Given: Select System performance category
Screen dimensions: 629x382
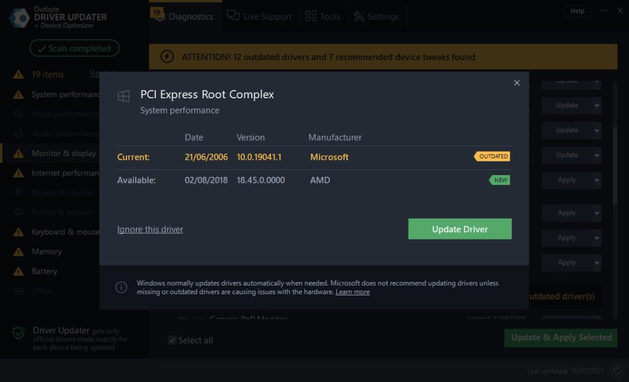Looking at the screenshot, I should tap(65, 95).
